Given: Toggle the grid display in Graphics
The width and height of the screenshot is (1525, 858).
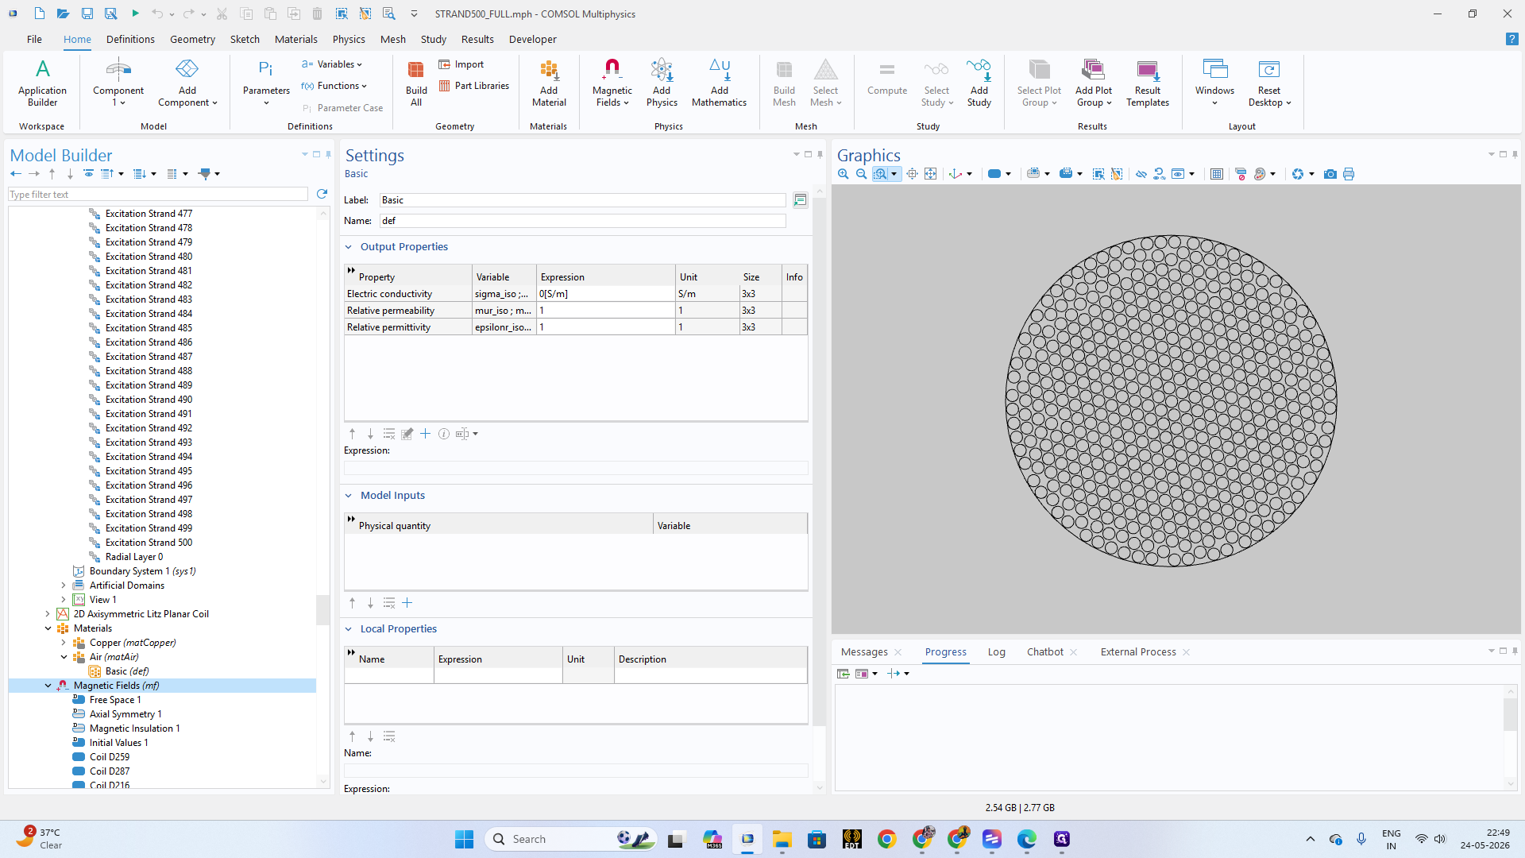Looking at the screenshot, I should pos(1217,174).
